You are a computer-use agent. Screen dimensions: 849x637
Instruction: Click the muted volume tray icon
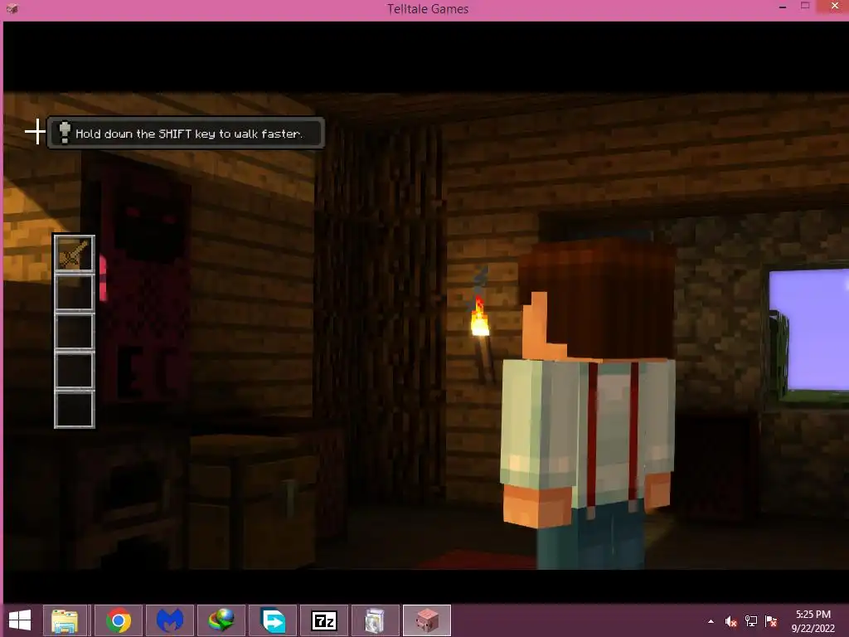731,621
